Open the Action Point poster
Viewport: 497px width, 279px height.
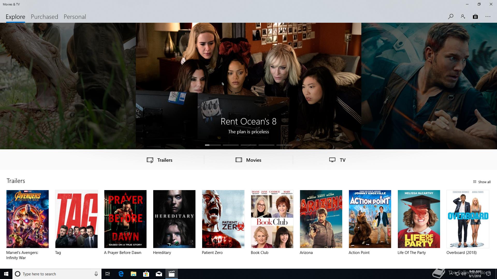pyautogui.click(x=370, y=219)
